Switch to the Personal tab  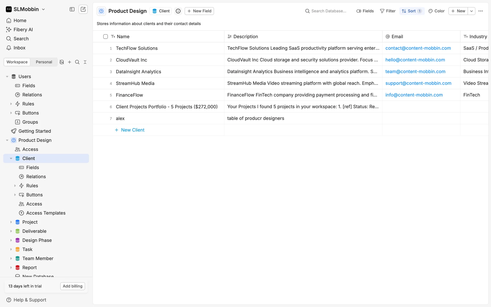pos(44,62)
